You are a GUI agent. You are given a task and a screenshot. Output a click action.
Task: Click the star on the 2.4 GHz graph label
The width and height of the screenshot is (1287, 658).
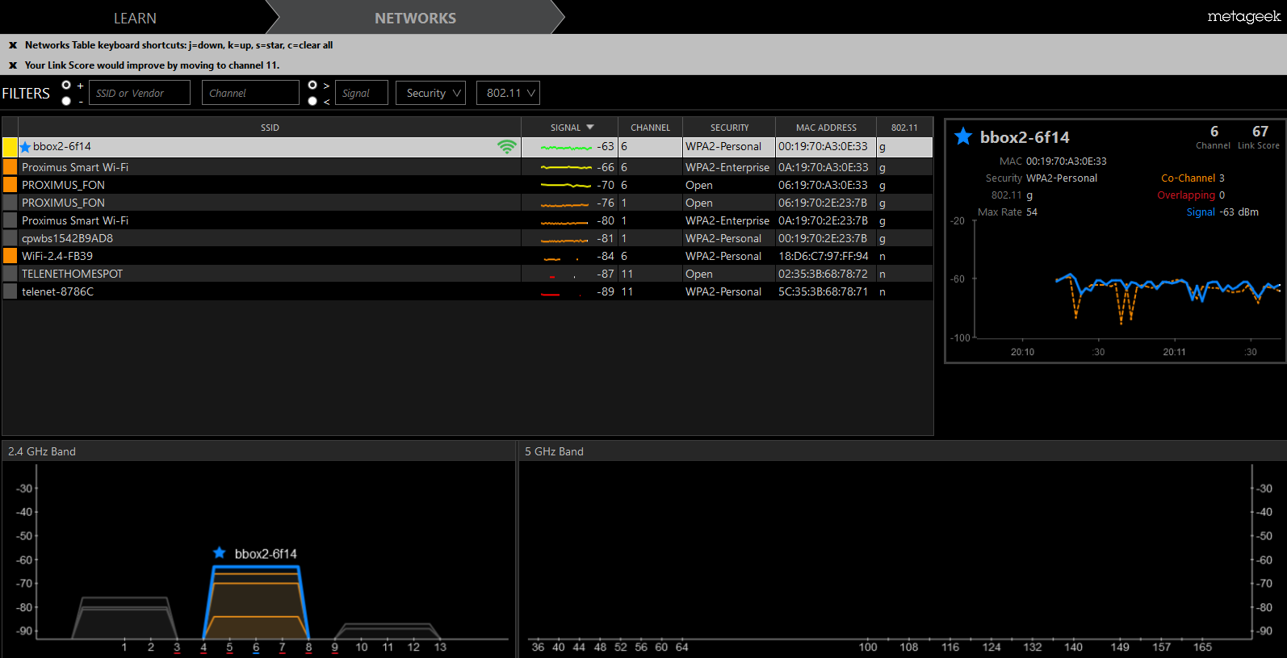pyautogui.click(x=219, y=553)
